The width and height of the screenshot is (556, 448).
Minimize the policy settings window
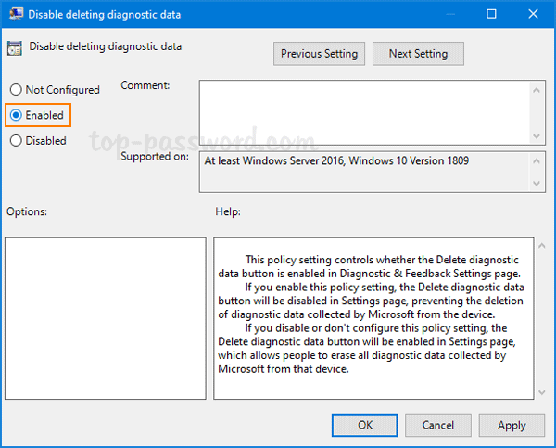coord(448,14)
